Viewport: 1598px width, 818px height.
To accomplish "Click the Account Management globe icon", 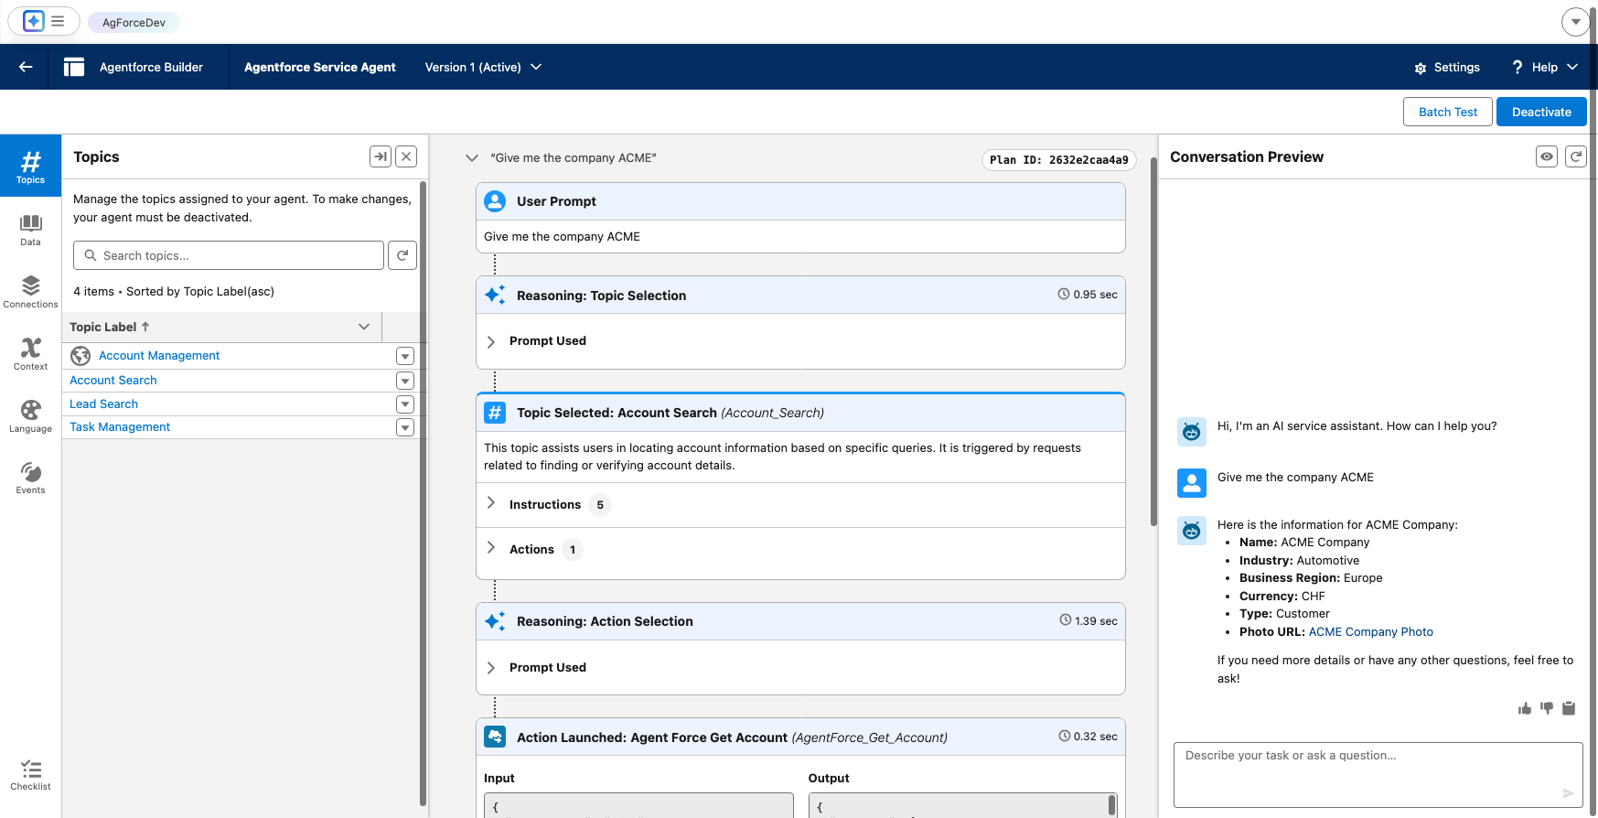I will click(x=80, y=356).
